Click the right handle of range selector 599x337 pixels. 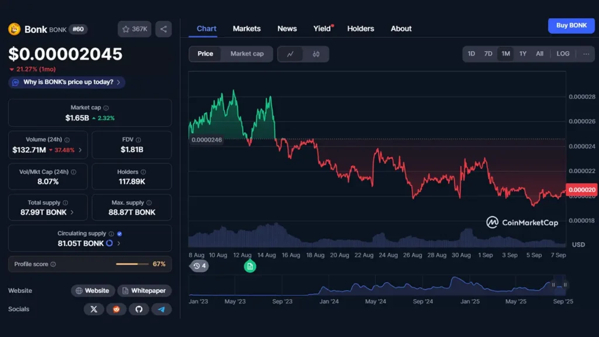565,285
